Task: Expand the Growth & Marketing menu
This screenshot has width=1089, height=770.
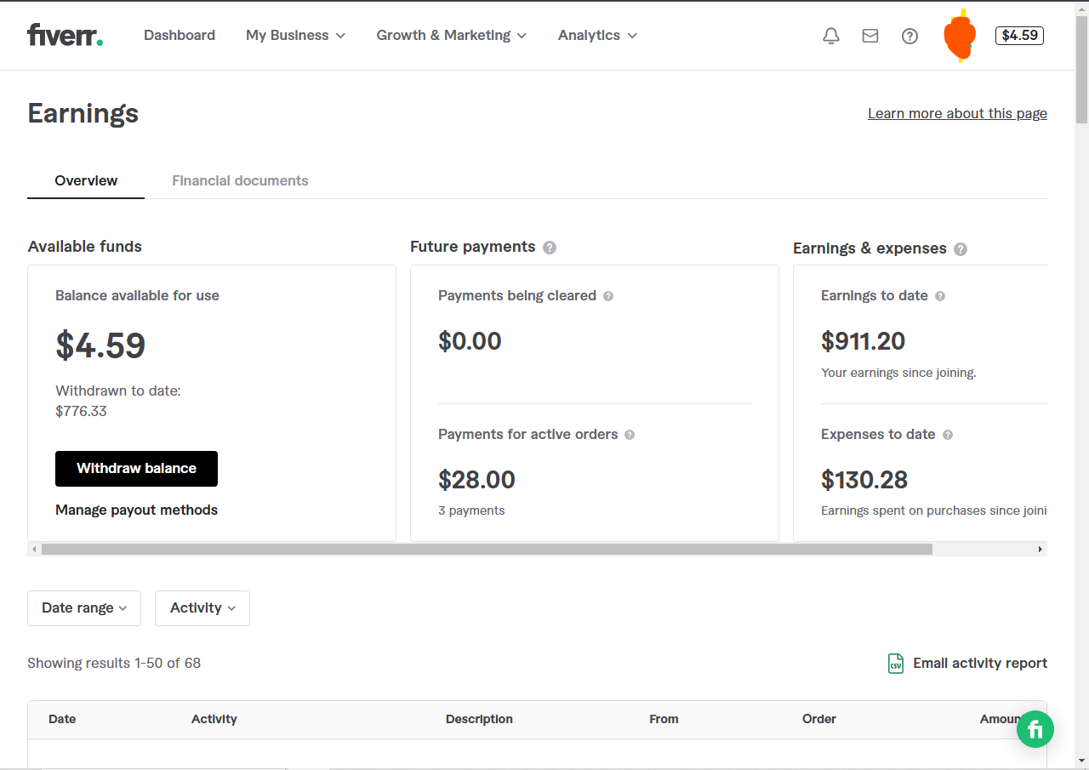Action: (x=452, y=36)
